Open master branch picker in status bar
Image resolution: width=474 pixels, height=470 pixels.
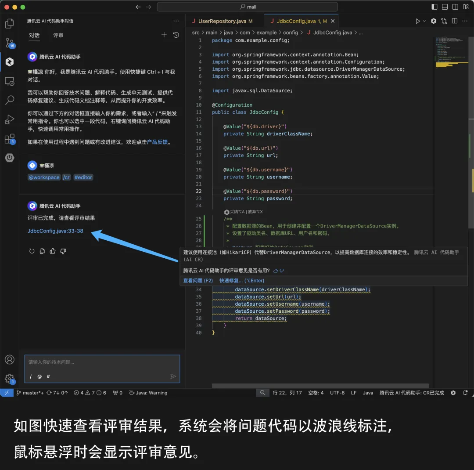[x=30, y=393]
